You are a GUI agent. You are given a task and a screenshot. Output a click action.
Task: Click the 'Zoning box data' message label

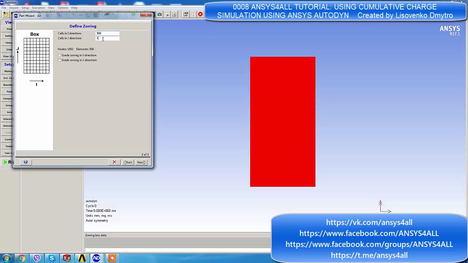point(96,235)
